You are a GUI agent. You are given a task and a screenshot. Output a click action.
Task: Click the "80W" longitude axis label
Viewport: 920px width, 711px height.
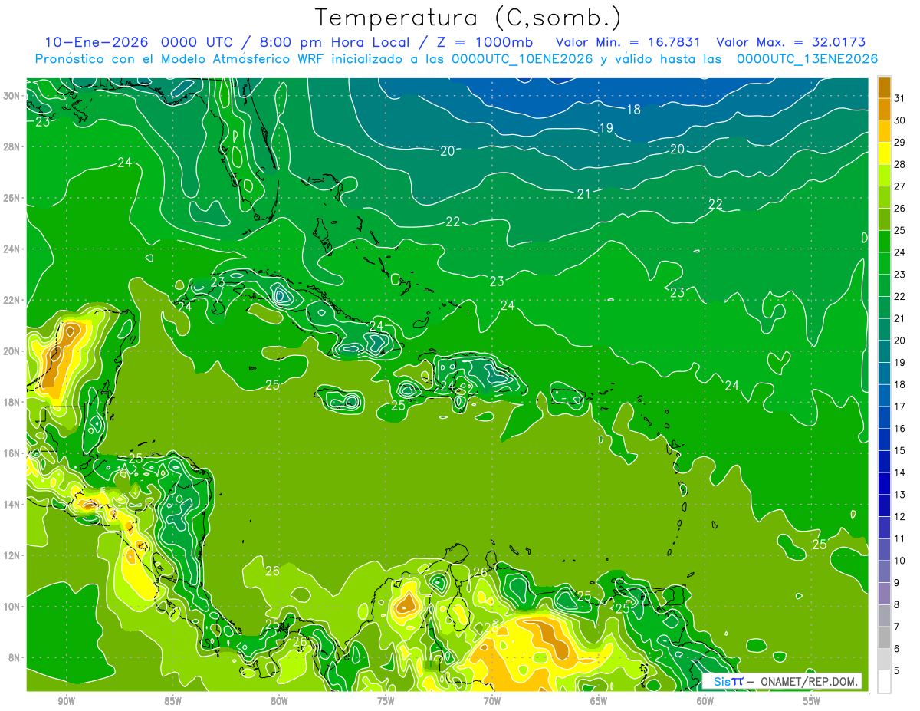279,701
